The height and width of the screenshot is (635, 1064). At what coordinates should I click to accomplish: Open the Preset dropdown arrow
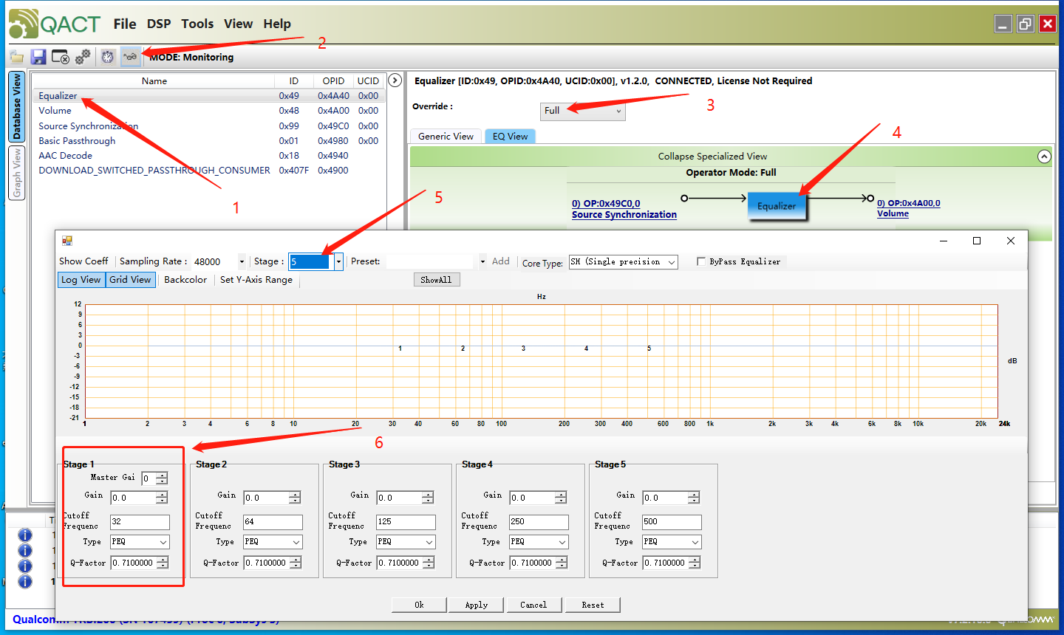tap(482, 261)
